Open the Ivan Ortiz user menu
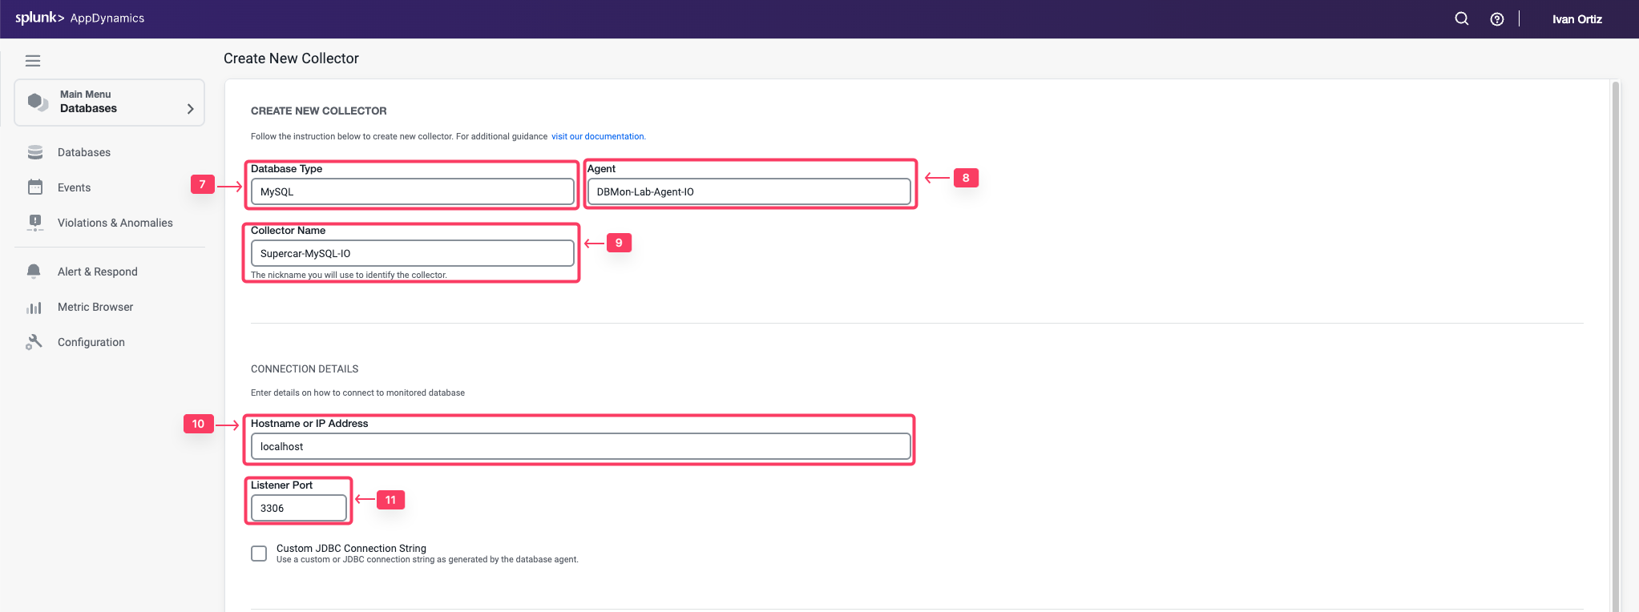Image resolution: width=1639 pixels, height=612 pixels. (x=1576, y=19)
